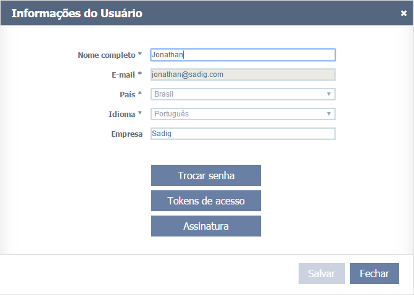Click the Empresa field containing Sadig
This screenshot has width=414, height=295.
coord(242,134)
